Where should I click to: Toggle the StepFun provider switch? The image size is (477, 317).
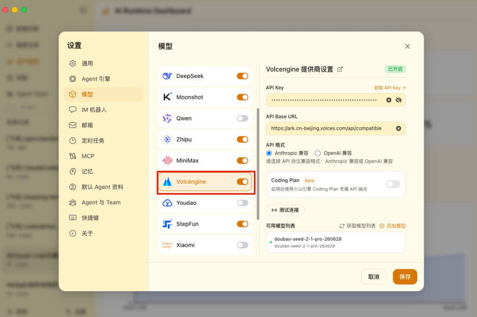242,224
